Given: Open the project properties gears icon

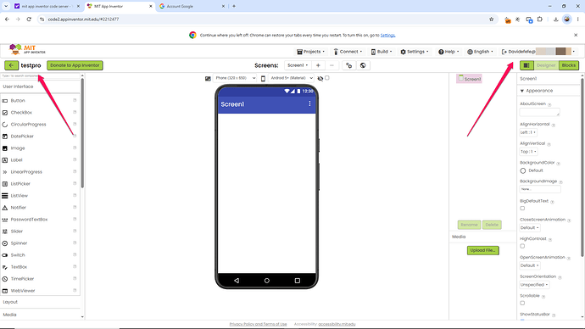Looking at the screenshot, I should (348, 65).
